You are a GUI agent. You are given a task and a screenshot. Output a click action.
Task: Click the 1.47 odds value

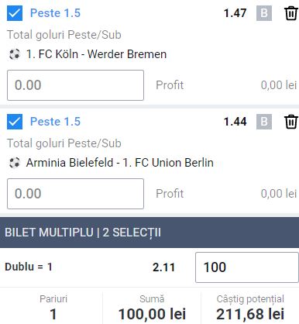[x=235, y=13]
